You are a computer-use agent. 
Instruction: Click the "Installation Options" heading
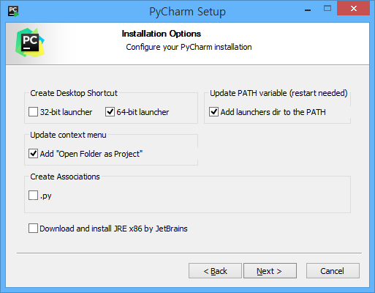[162, 34]
